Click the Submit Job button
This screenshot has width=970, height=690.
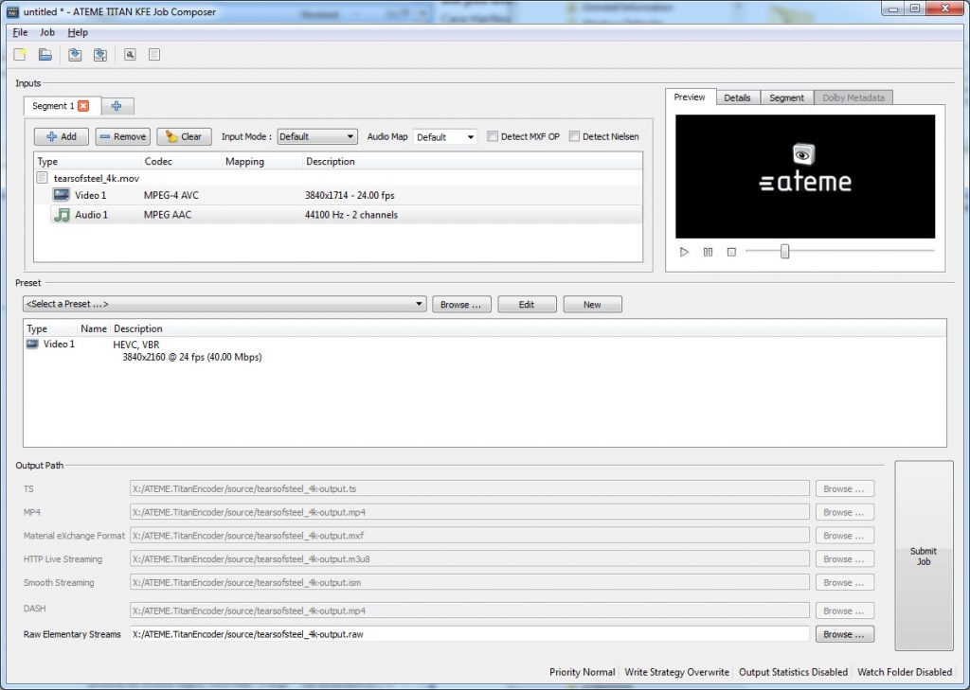[924, 556]
